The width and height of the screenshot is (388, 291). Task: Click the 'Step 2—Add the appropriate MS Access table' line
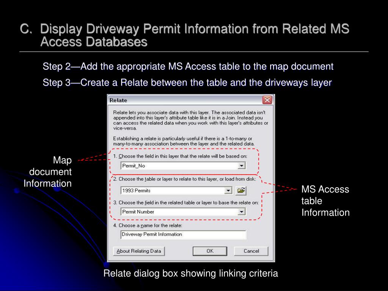[x=188, y=67]
